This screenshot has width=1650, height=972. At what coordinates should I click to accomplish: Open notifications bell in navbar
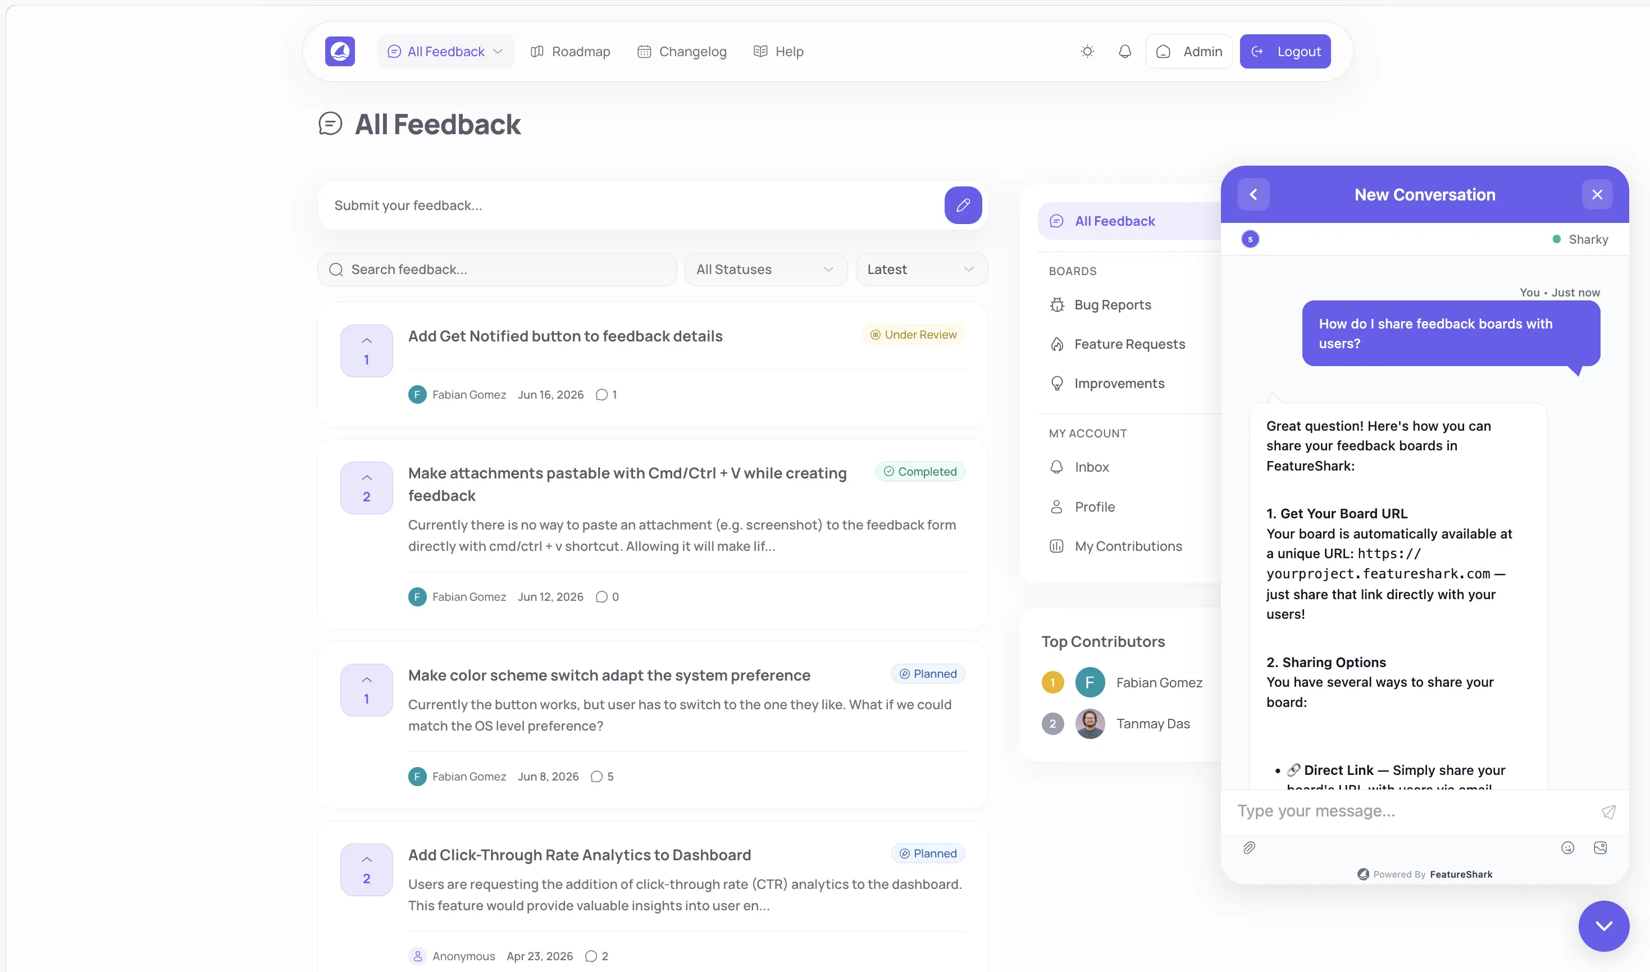(x=1125, y=51)
